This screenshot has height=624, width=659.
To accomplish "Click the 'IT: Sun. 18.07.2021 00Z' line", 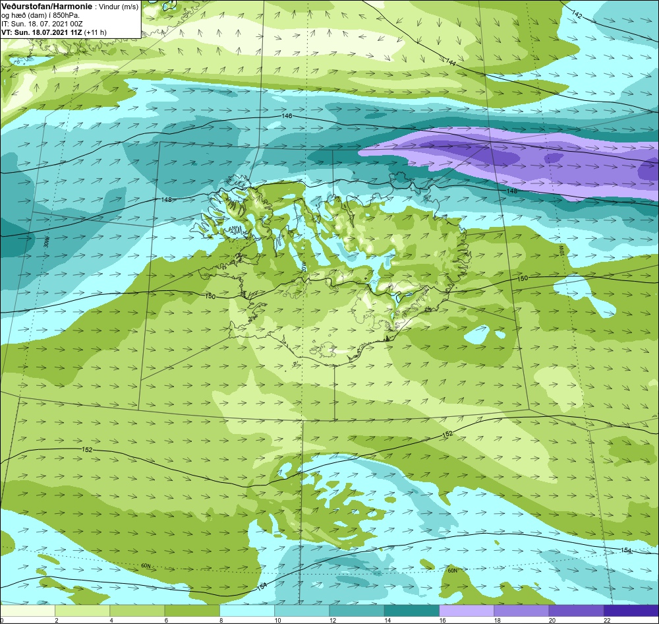I will tap(42, 24).
